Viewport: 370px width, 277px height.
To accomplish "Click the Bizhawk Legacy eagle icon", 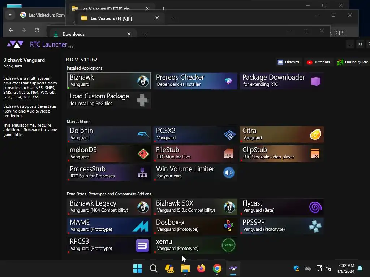I will 143,207.
